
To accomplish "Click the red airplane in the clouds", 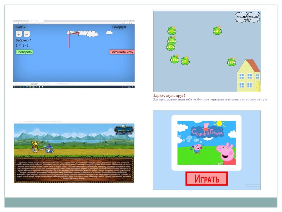I will point(75,33).
